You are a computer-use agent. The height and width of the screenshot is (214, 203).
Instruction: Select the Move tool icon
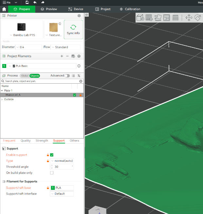tap(189, 18)
